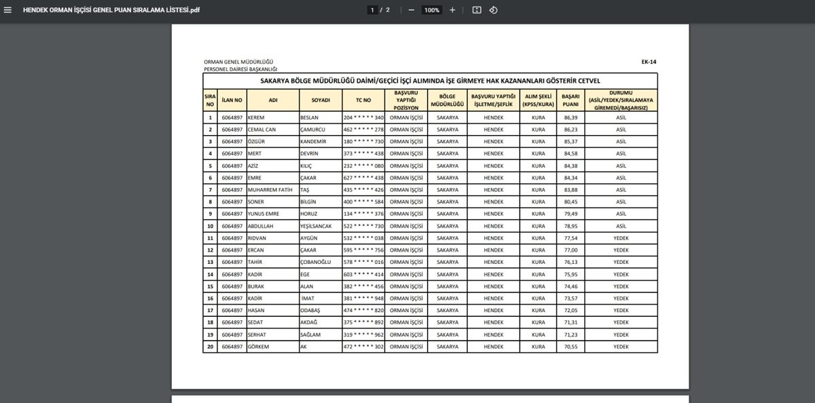Open the PDF sidebar hamburger menu
Viewport: 815px width, 403px height.
coord(8,10)
